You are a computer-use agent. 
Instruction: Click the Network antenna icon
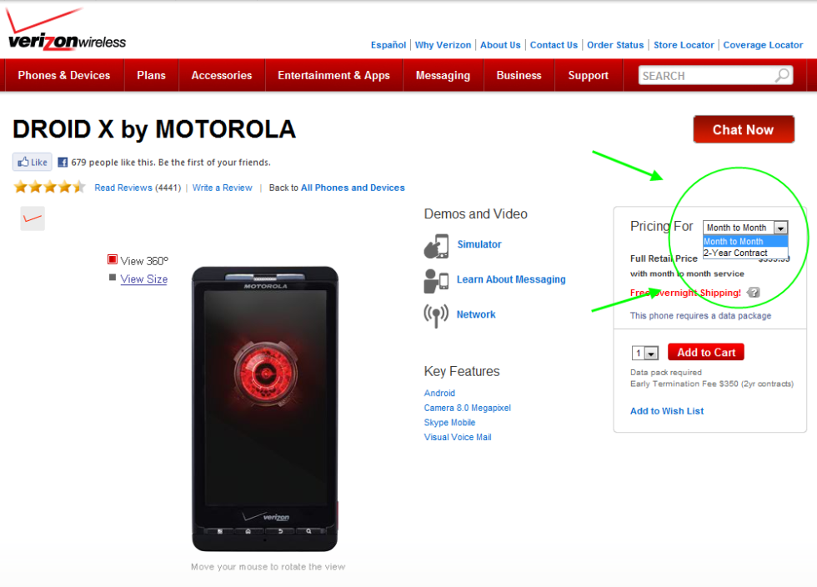436,315
